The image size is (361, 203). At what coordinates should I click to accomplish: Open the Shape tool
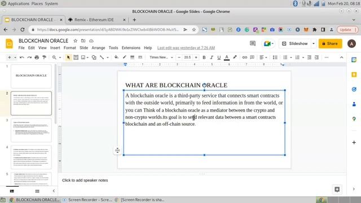click(x=94, y=58)
